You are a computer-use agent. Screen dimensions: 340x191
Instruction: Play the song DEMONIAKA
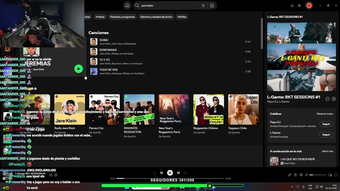[108, 50]
